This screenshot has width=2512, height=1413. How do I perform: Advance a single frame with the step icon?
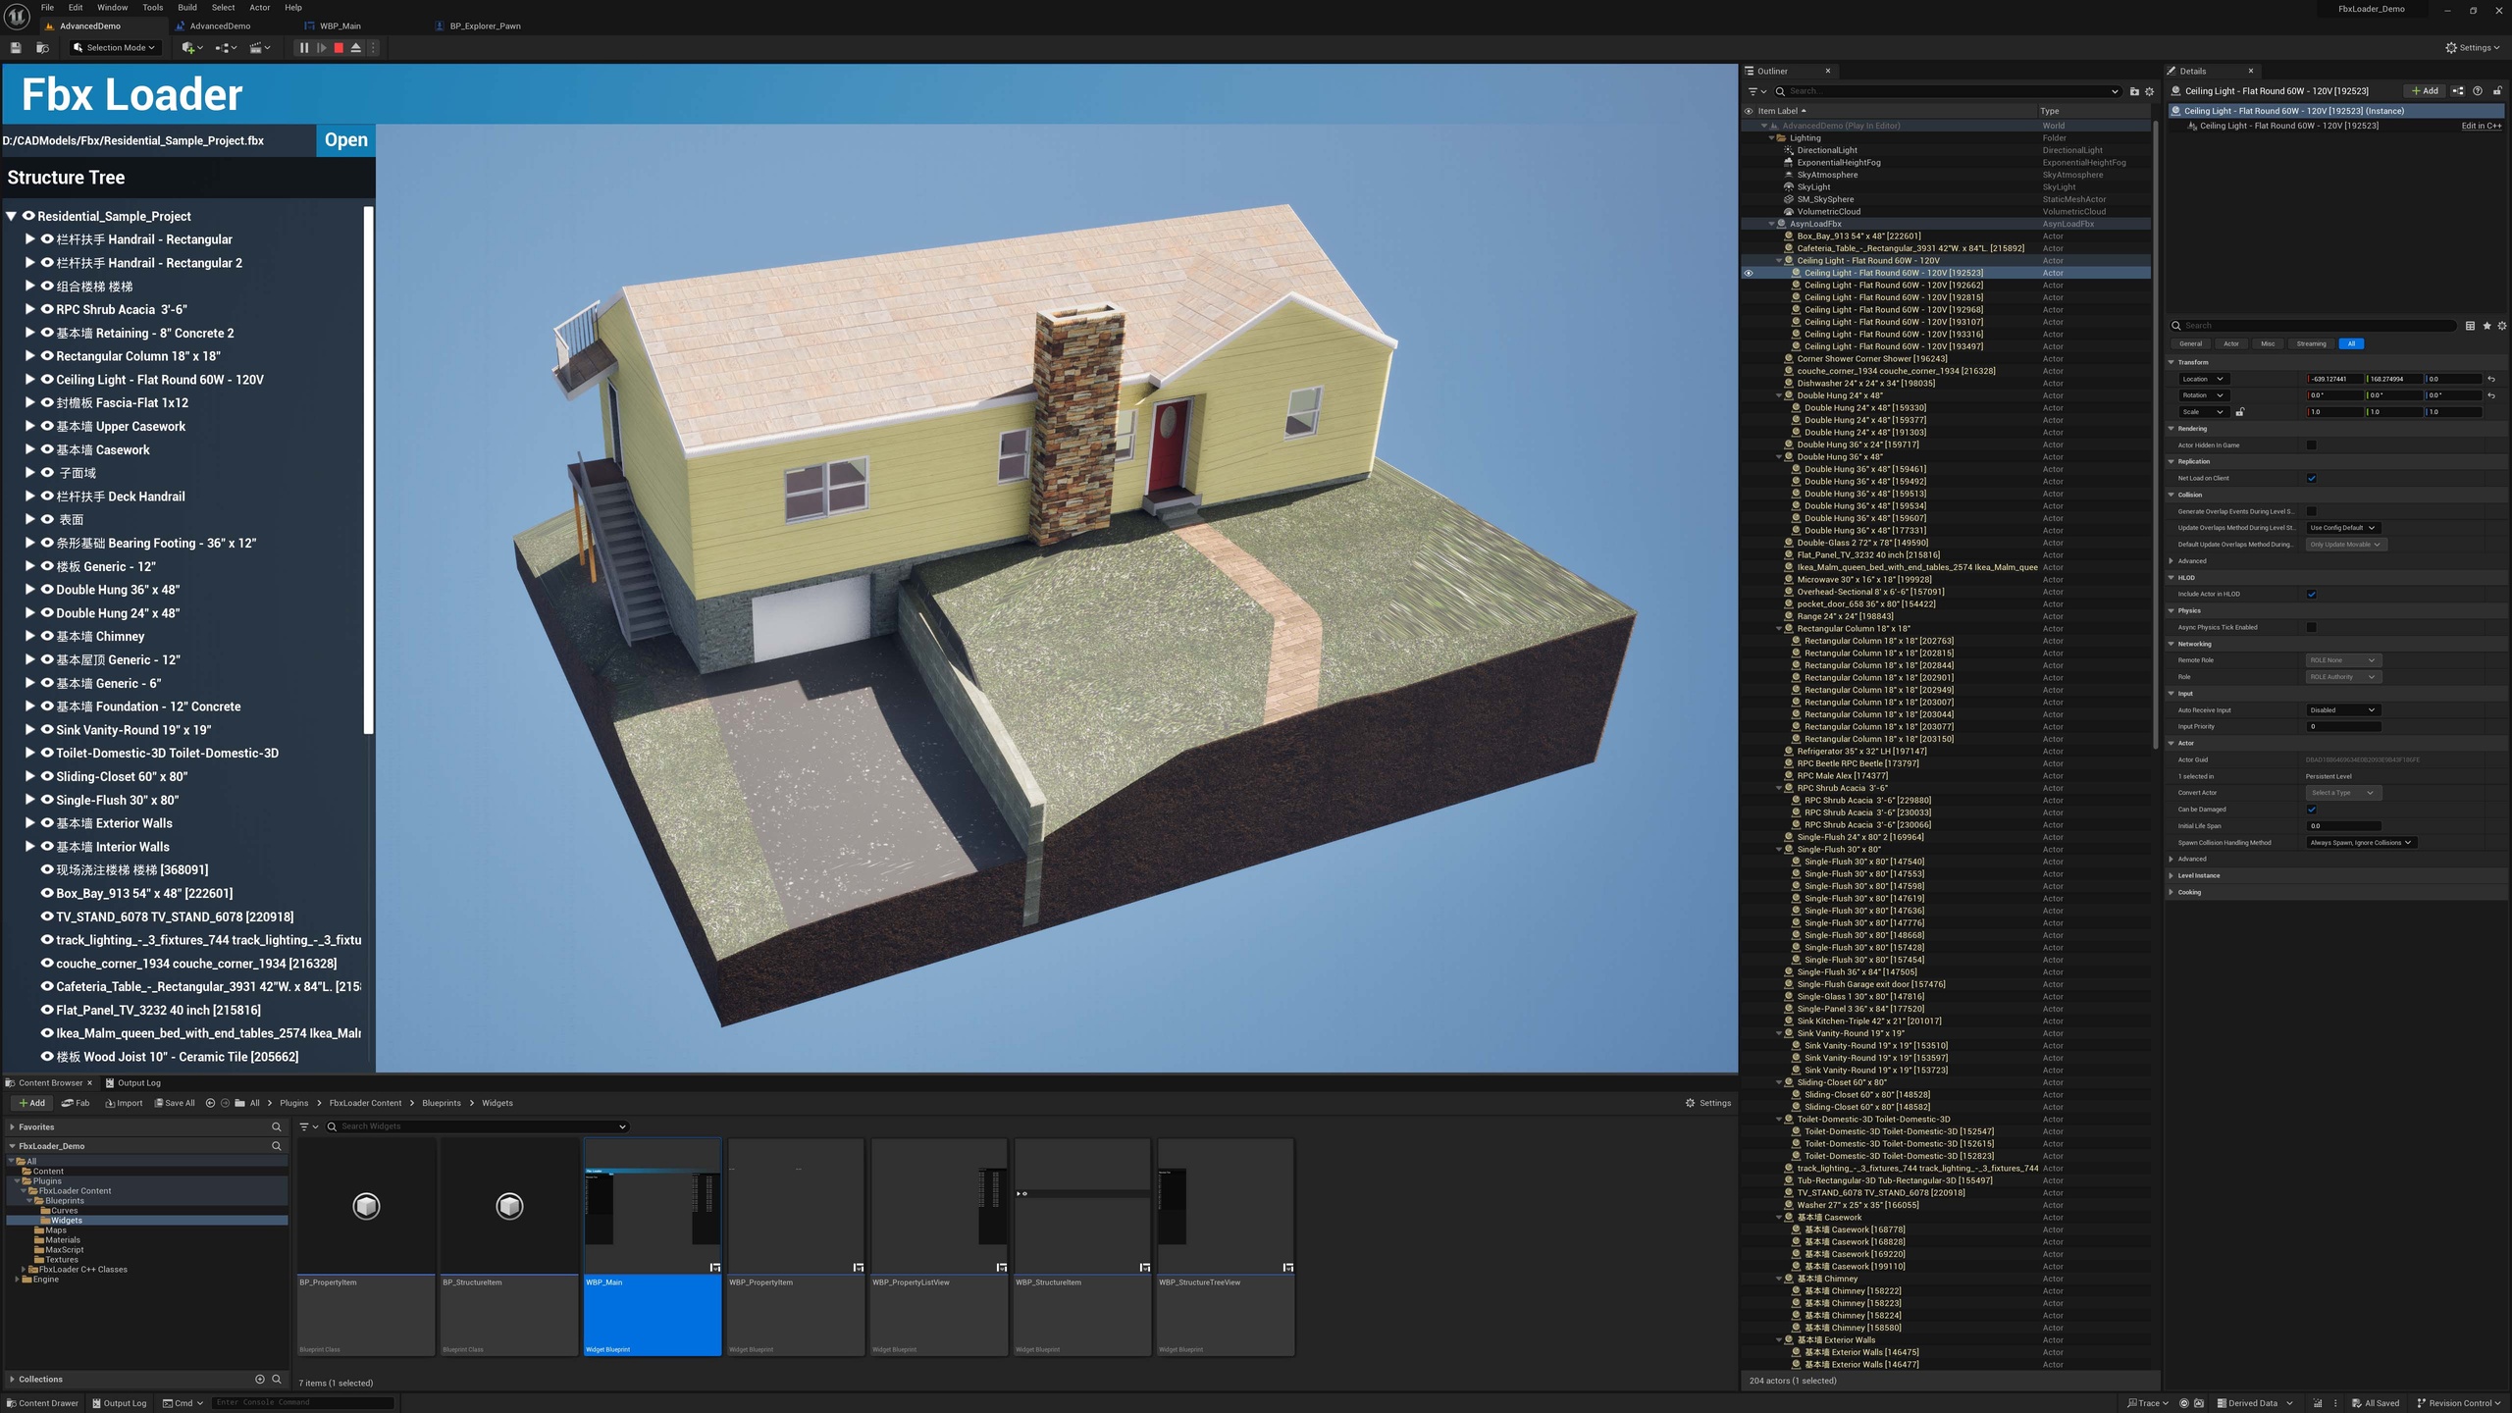321,47
